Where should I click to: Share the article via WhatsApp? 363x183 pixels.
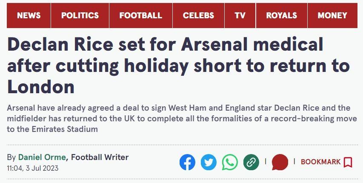[x=230, y=162]
